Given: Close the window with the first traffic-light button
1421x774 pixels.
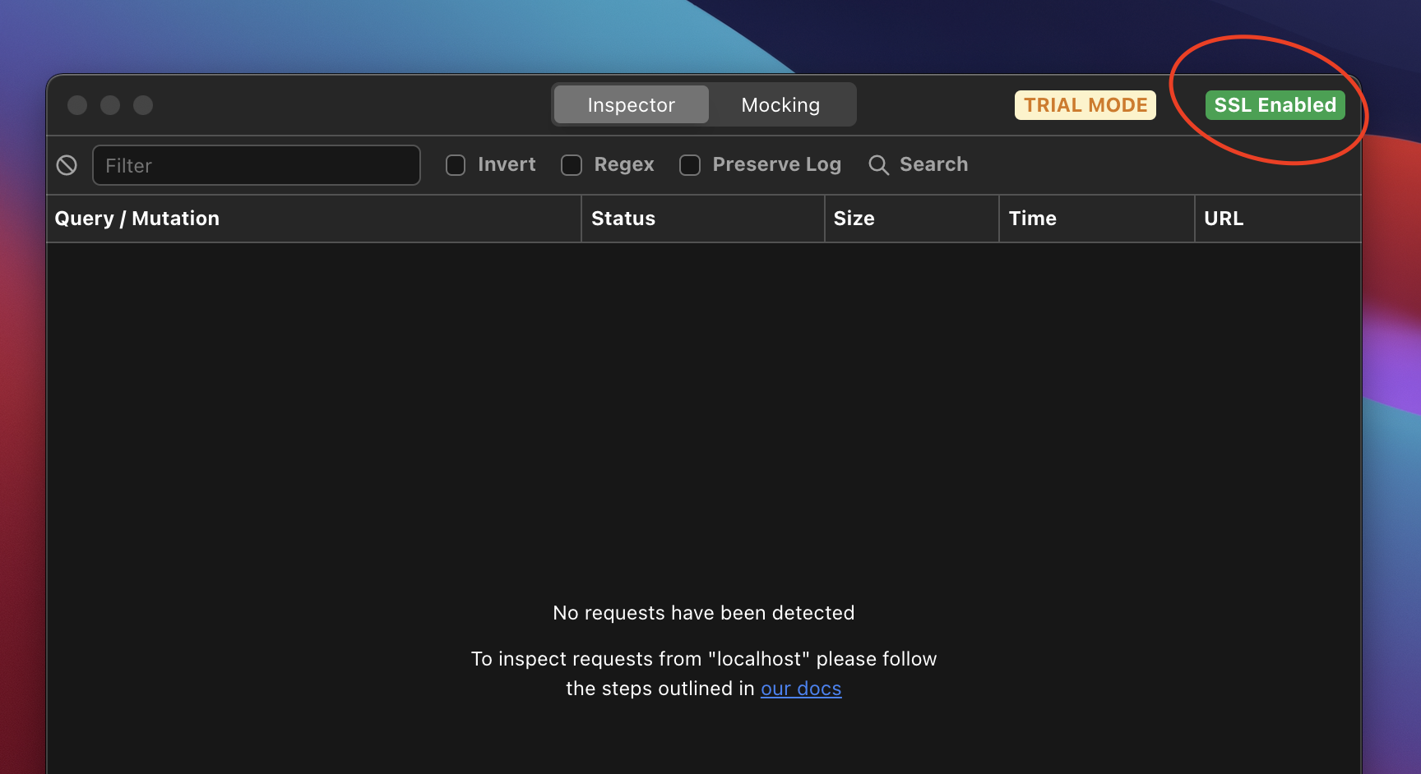Looking at the screenshot, I should tap(77, 105).
